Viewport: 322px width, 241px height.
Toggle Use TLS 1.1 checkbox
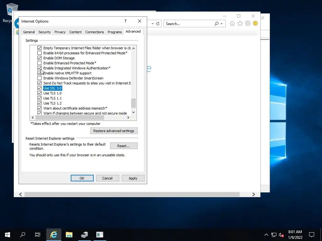coord(39,98)
